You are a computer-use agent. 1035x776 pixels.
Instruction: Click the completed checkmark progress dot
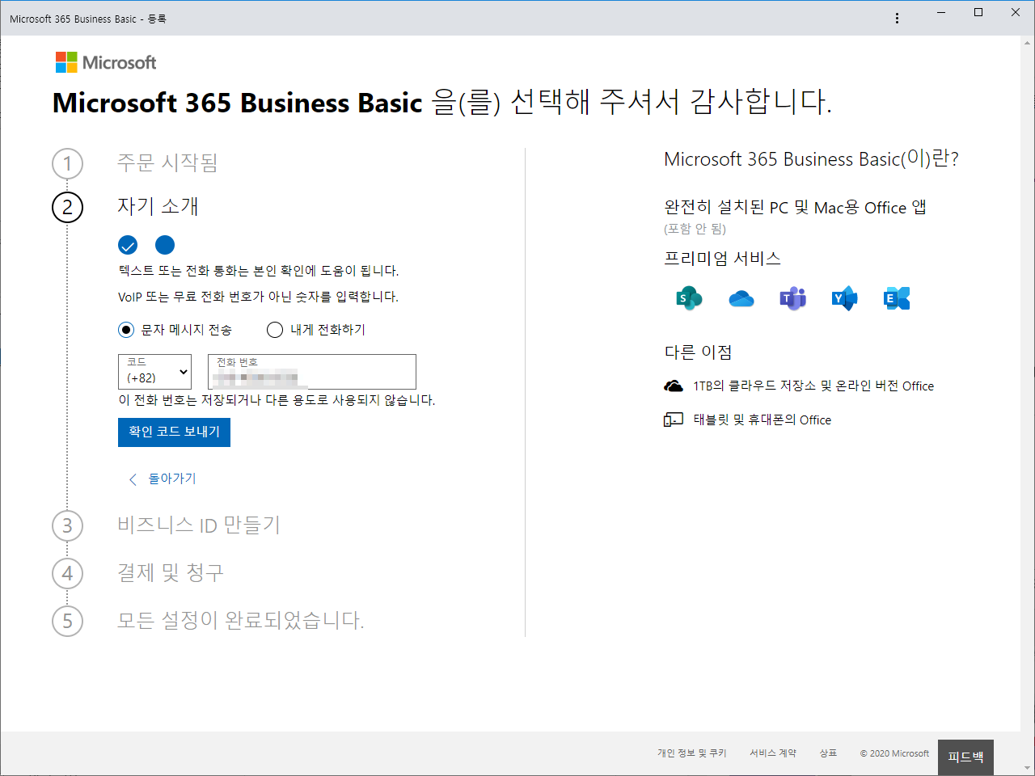pos(128,245)
